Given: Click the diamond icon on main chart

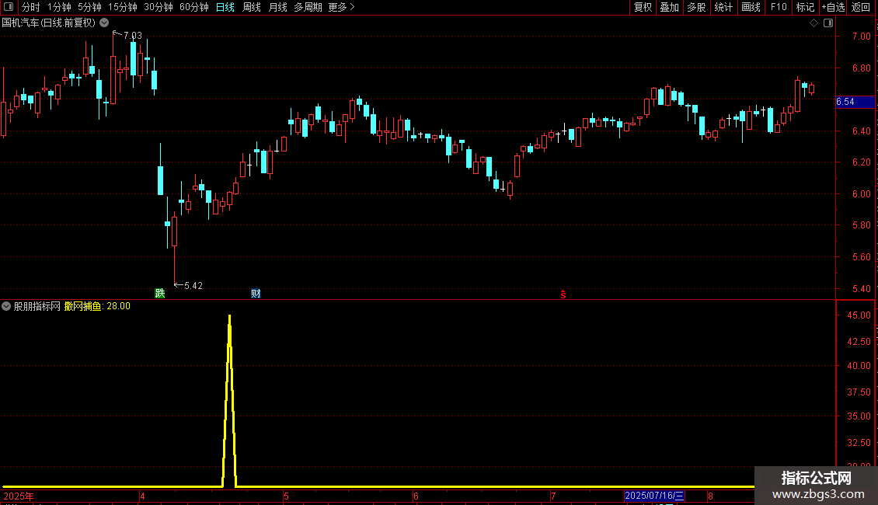Looking at the screenshot, I should pyautogui.click(x=814, y=23).
